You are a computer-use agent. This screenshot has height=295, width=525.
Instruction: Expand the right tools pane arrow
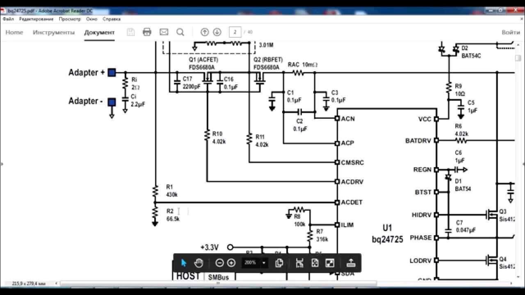point(523,164)
